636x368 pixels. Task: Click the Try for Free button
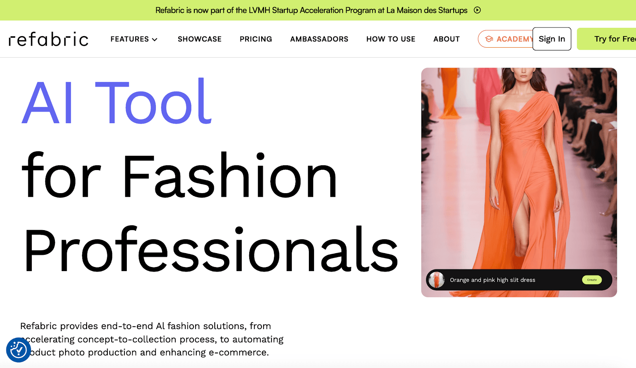[x=607, y=39]
